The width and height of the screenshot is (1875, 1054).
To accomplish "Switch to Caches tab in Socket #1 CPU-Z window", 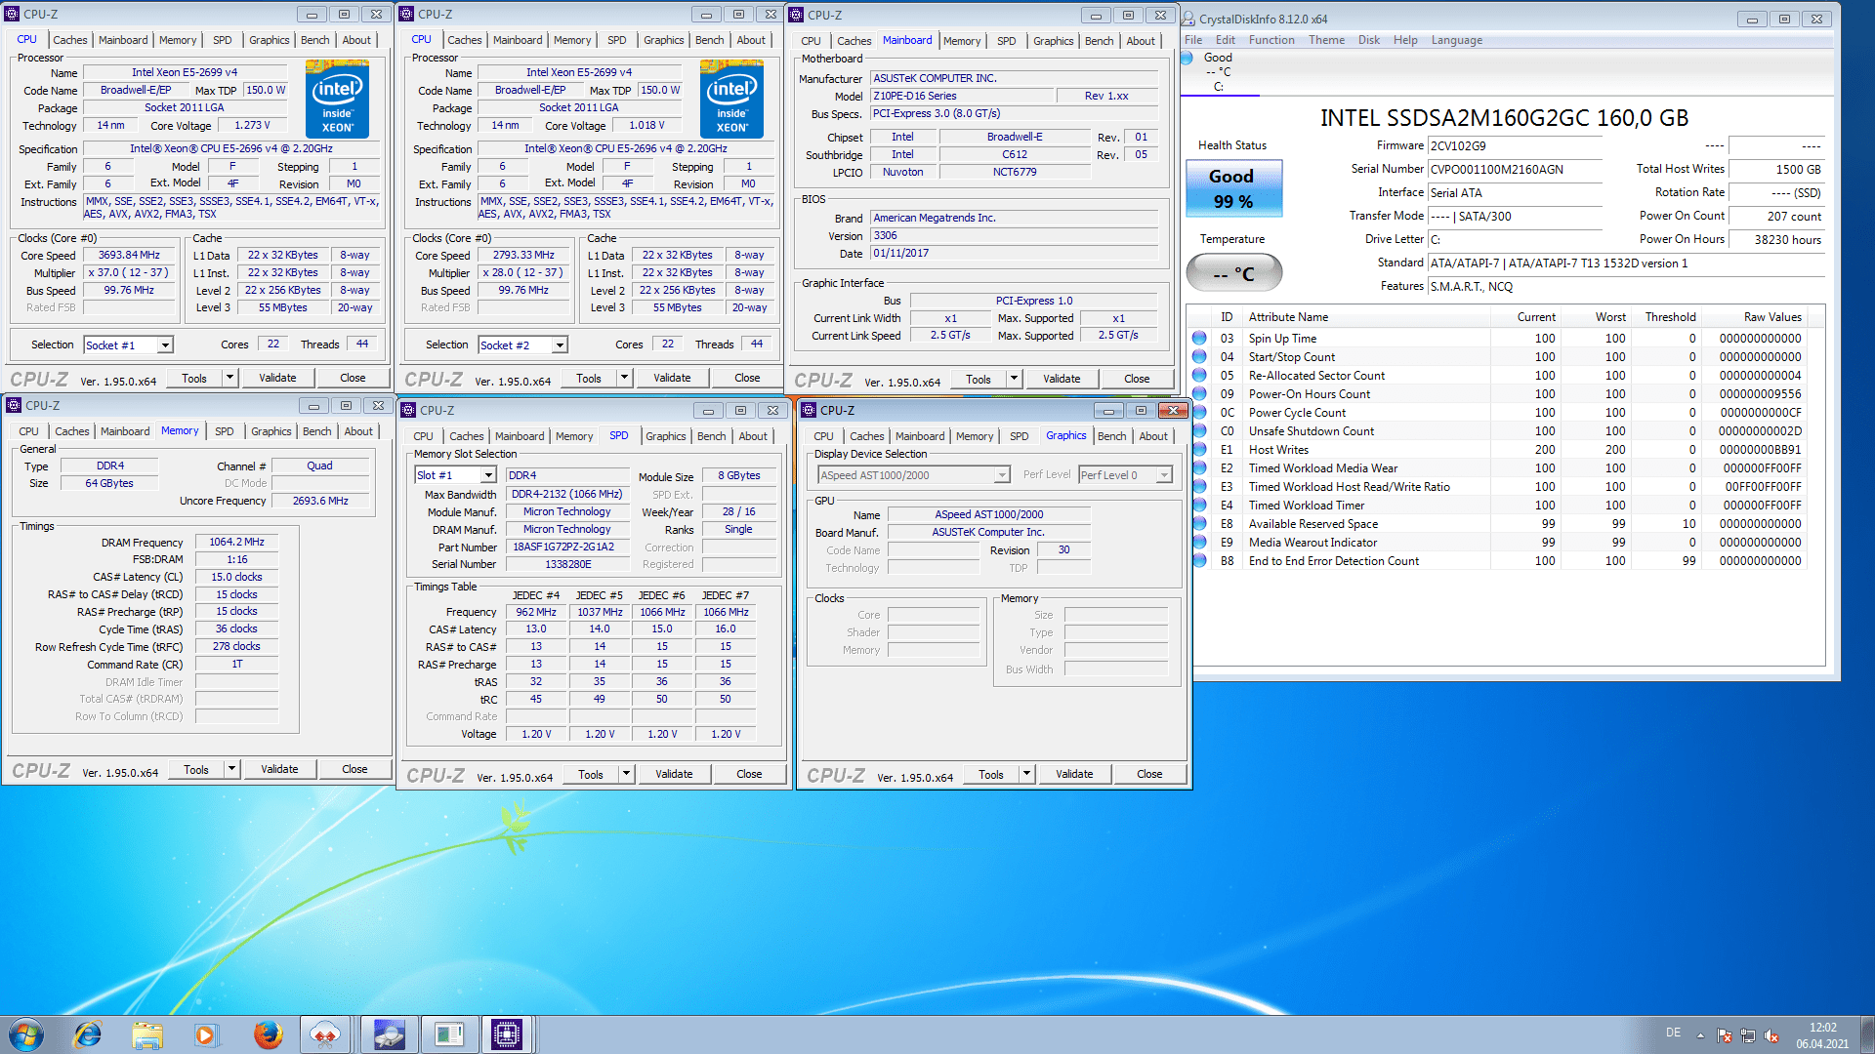I will click(69, 40).
